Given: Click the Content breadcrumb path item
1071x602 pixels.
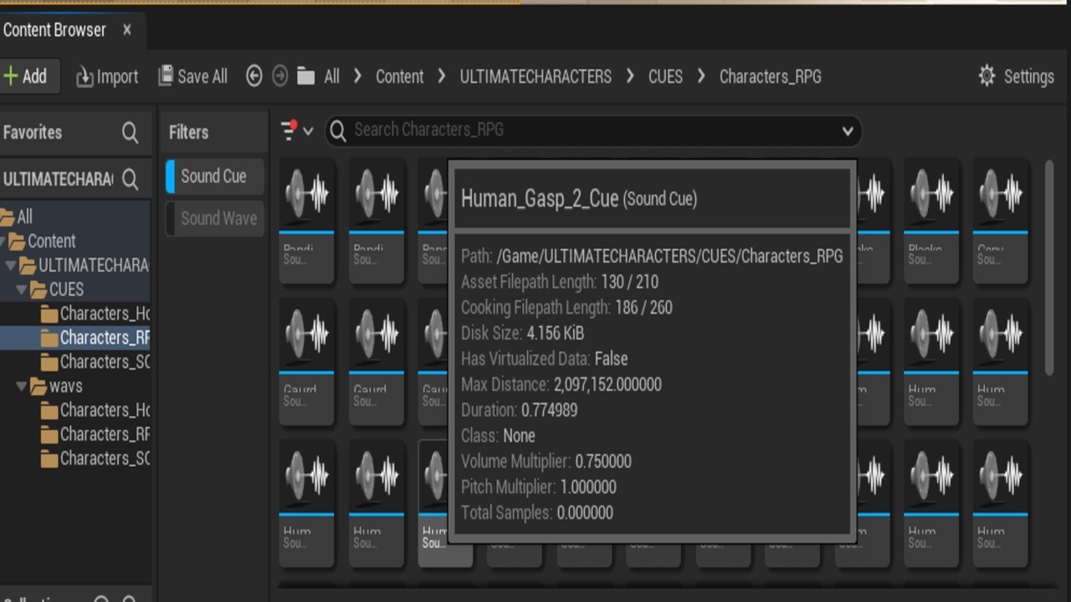Looking at the screenshot, I should point(400,76).
